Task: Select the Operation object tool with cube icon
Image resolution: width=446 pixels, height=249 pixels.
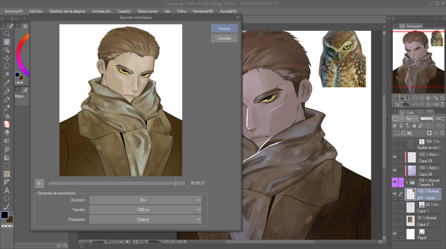Action: point(7,50)
